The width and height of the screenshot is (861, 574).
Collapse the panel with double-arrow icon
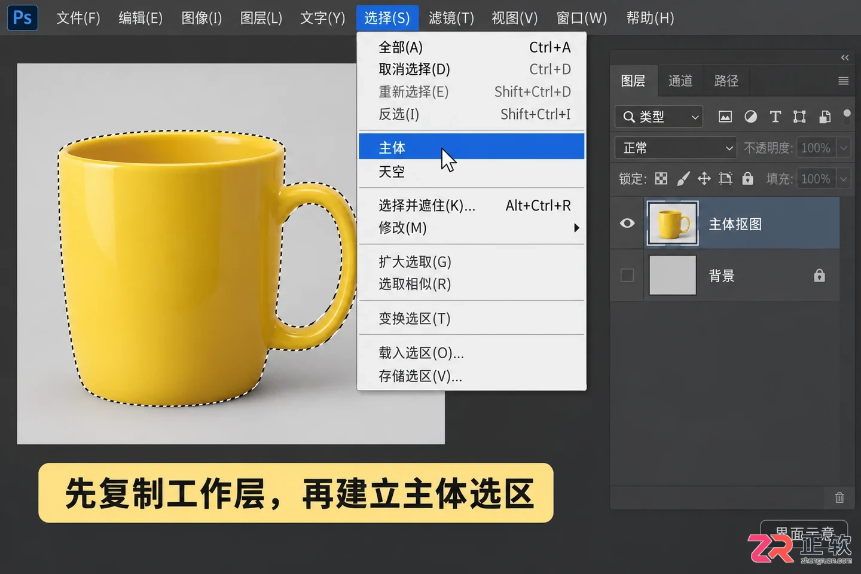[x=844, y=57]
